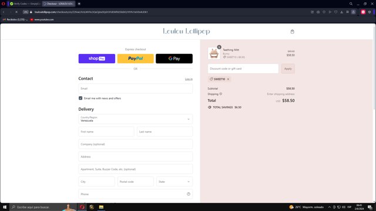Focus the Email input field

pyautogui.click(x=136, y=89)
